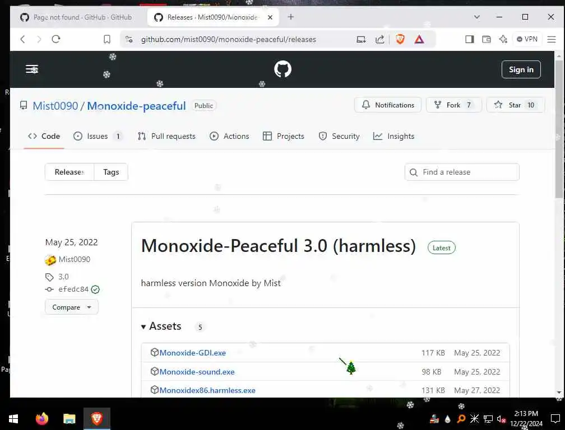Click the Latest release badge
The width and height of the screenshot is (565, 430).
point(442,247)
